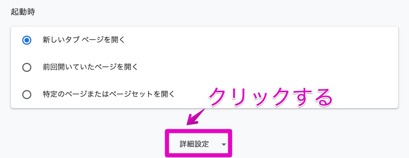Click the 新しいタブ ページを開く label text
The height and width of the screenshot is (158, 409).
pos(84,40)
